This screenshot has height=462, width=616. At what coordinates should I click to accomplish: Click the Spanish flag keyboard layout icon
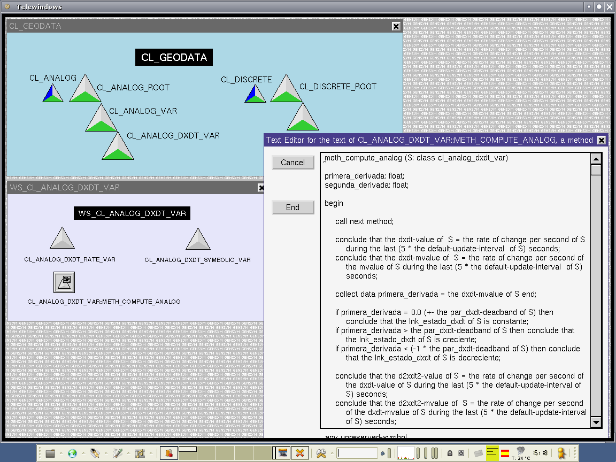coord(505,453)
